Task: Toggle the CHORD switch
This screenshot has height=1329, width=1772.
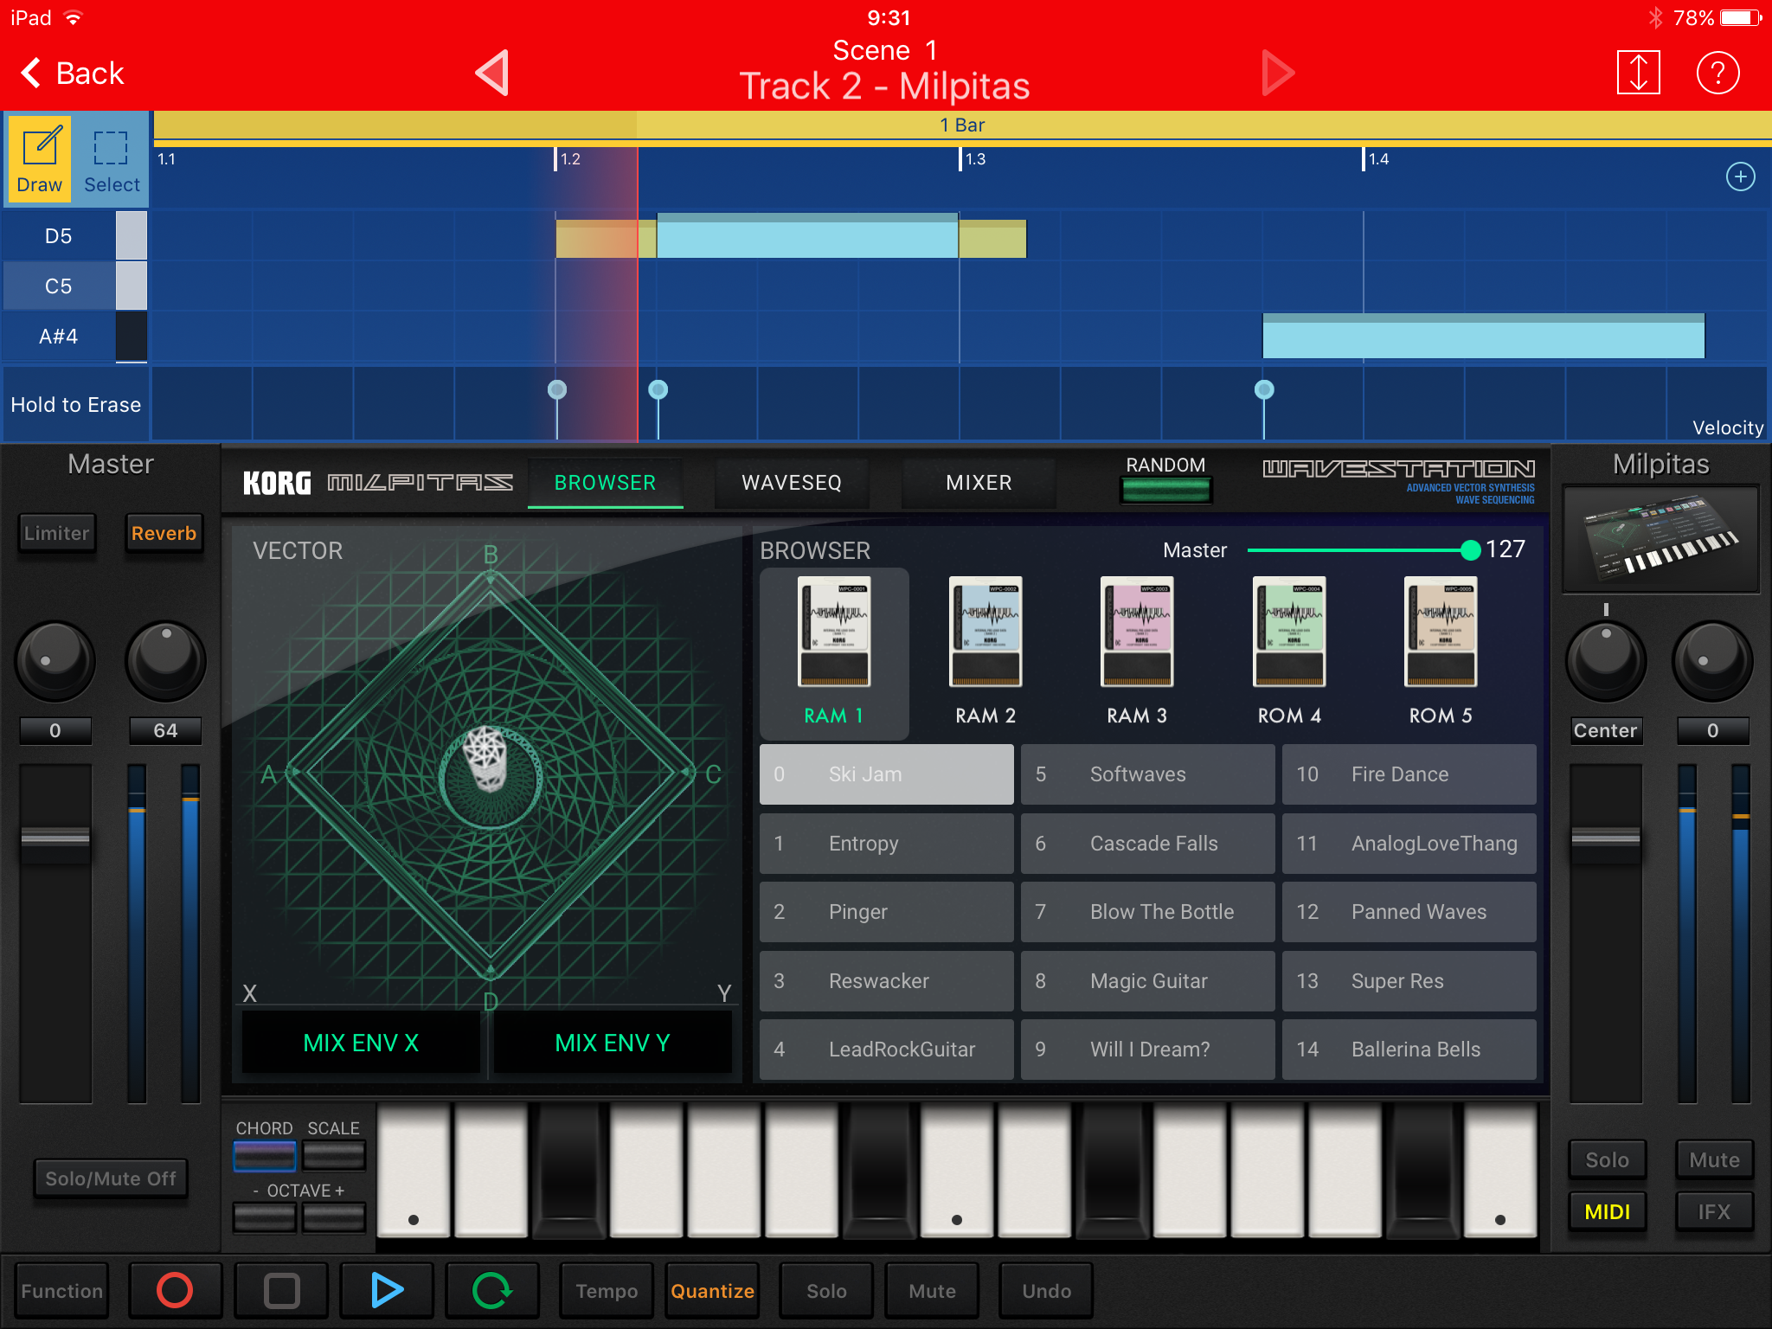Action: point(265,1155)
